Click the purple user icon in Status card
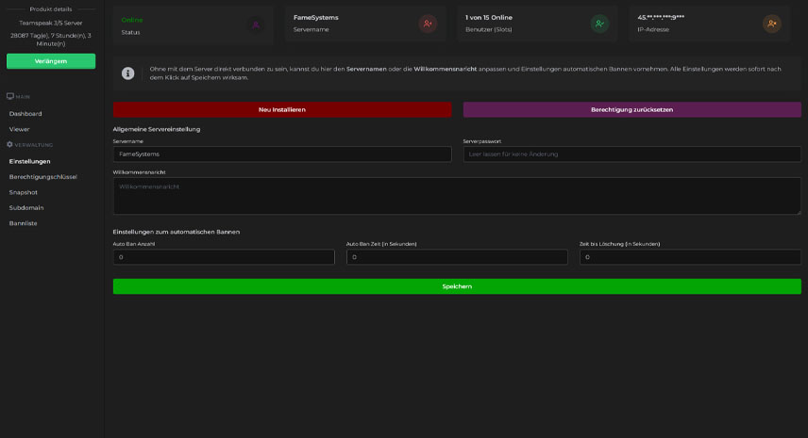 (256, 24)
